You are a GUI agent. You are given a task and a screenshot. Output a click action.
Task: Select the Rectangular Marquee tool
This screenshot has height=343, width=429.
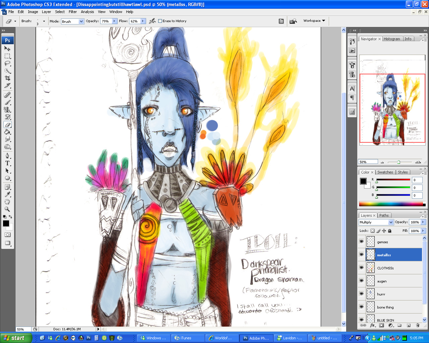tap(7, 56)
